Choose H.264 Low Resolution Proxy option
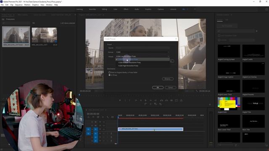Viewport: 269px width, 151px height. coord(142,60)
